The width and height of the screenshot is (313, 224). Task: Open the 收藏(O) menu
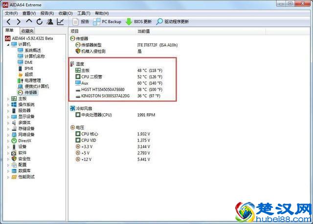click(65, 13)
